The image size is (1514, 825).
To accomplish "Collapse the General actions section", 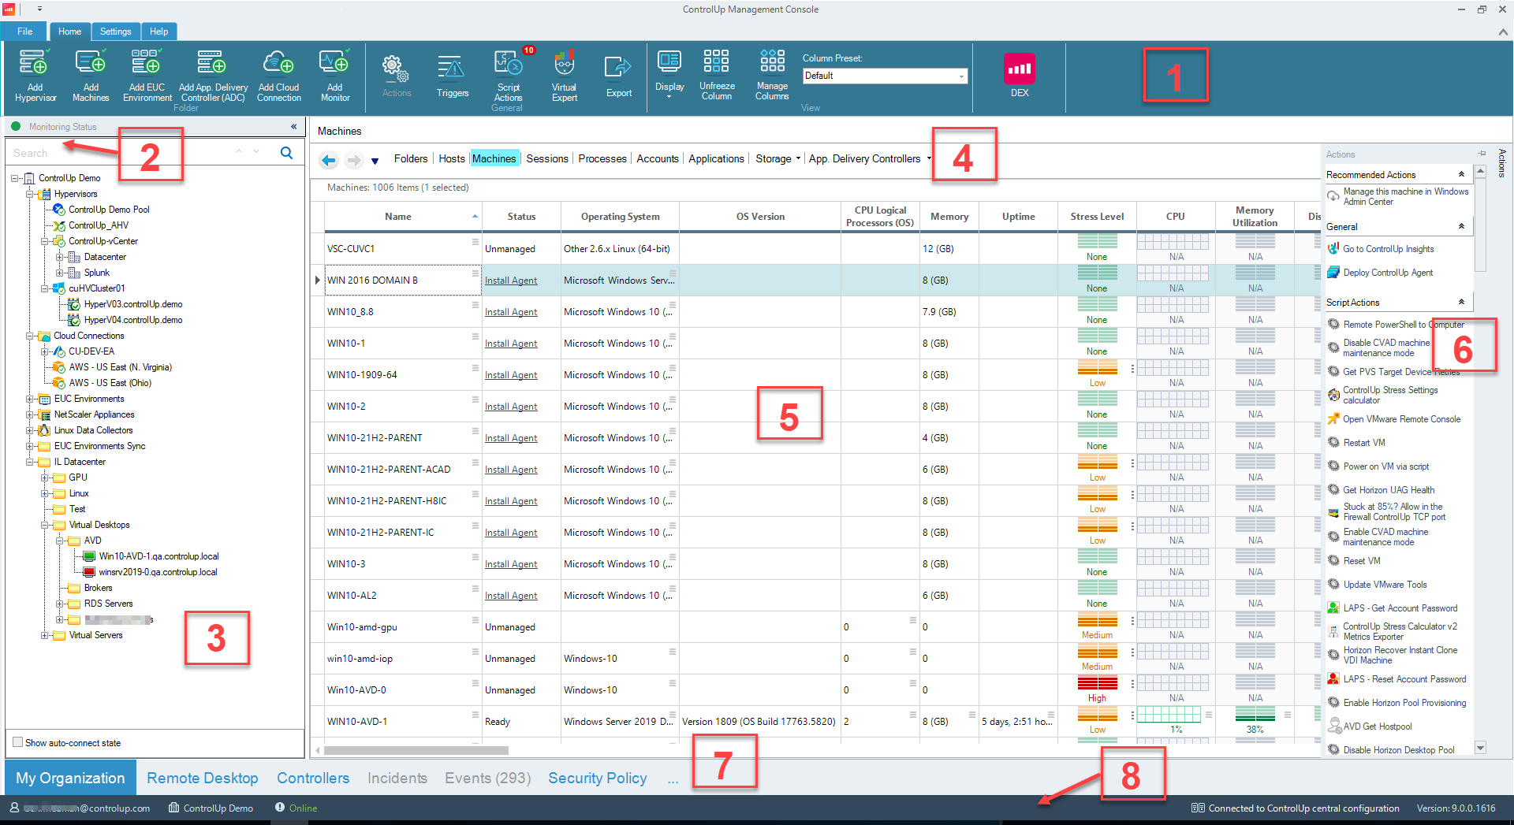I will coord(1461,226).
